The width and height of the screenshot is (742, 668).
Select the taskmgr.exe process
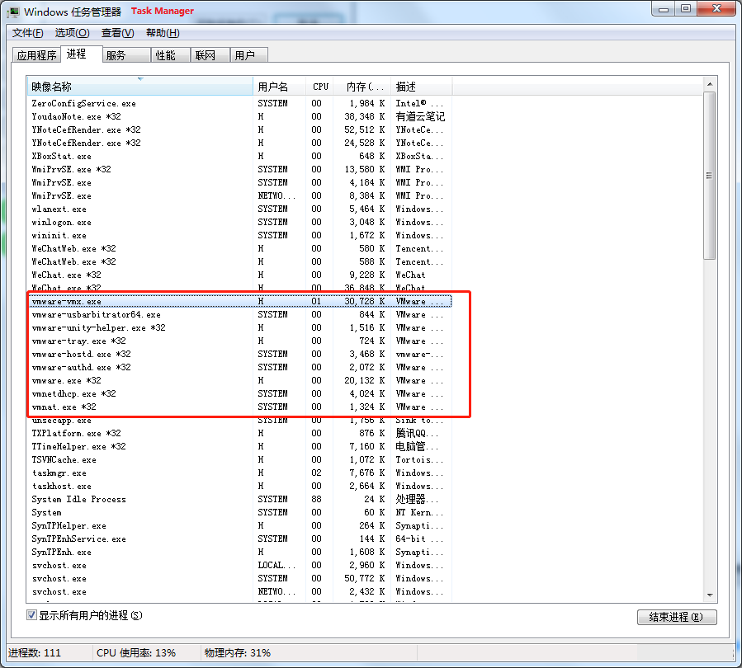pyautogui.click(x=239, y=473)
